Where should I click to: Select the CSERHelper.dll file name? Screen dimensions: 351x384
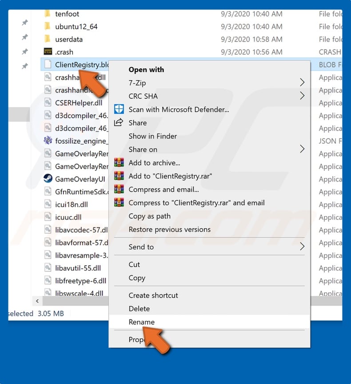79,103
